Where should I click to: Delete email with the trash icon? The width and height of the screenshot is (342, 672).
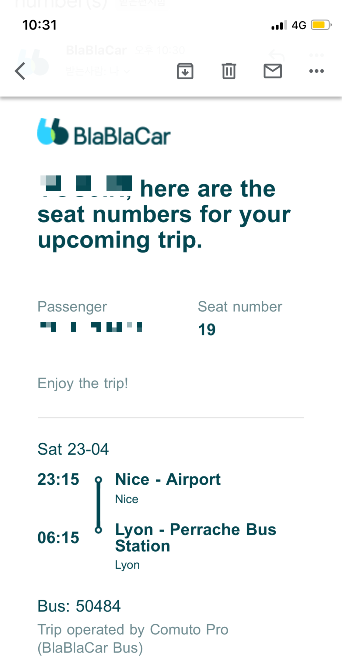pos(229,71)
